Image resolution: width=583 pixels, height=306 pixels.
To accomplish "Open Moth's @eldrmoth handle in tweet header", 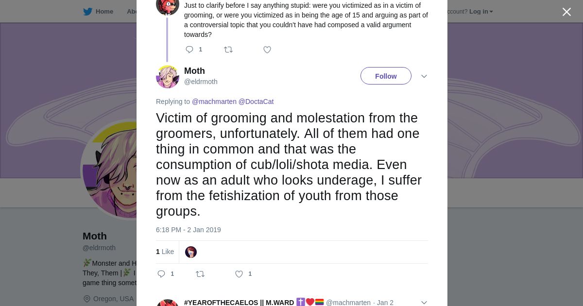I will coord(201,82).
